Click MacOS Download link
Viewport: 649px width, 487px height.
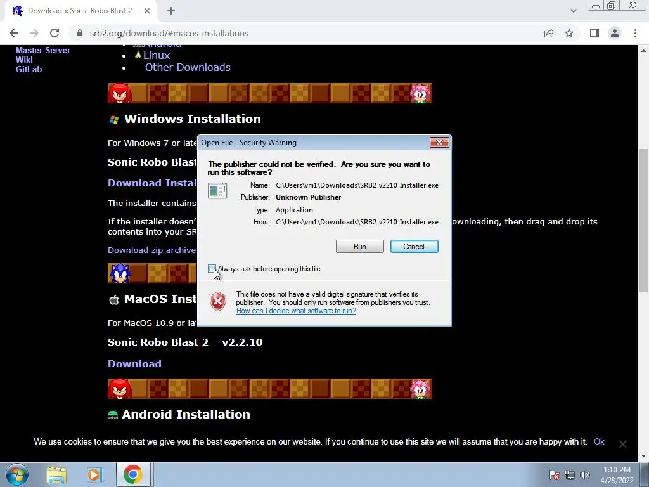tap(134, 363)
